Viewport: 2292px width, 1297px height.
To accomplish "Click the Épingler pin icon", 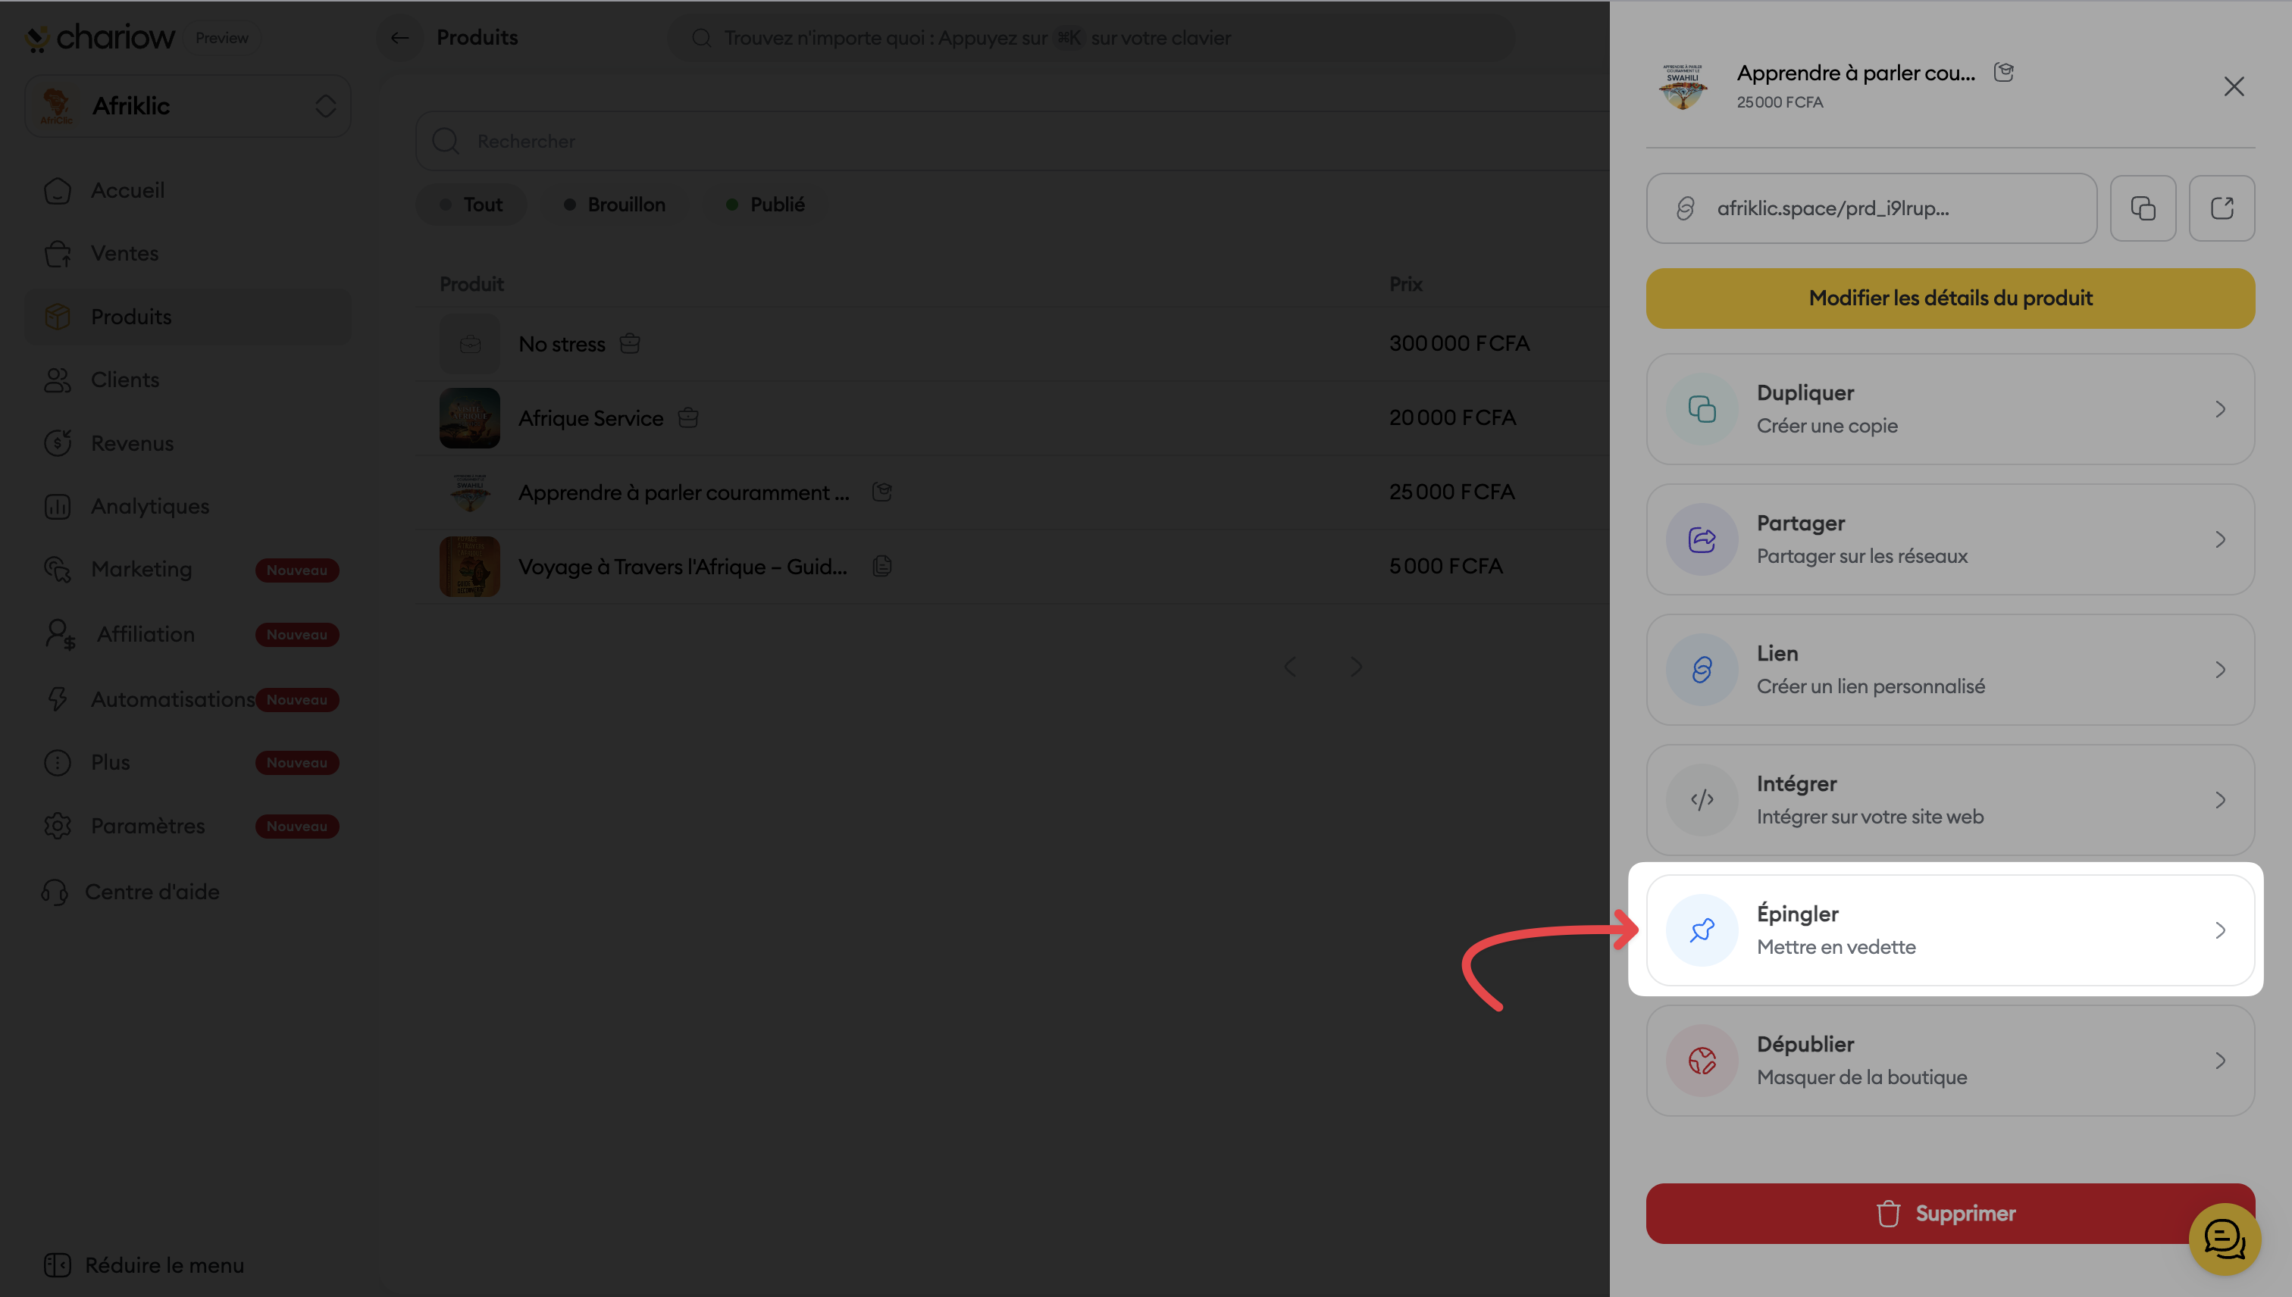I will tap(1701, 930).
